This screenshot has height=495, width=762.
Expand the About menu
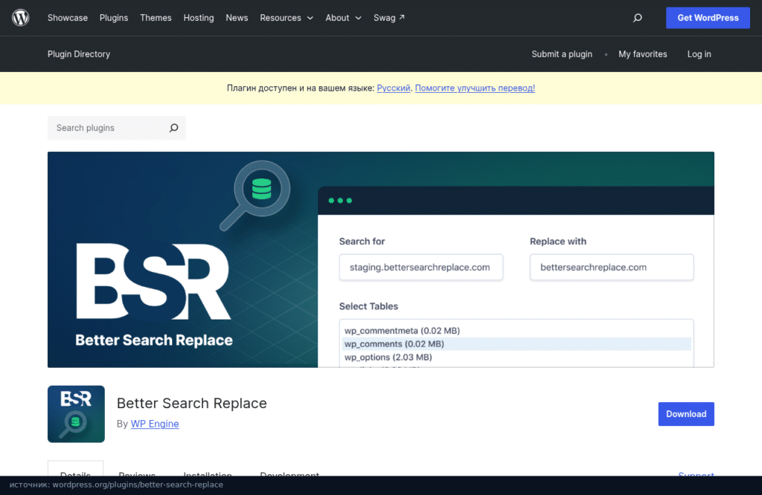[x=343, y=18]
